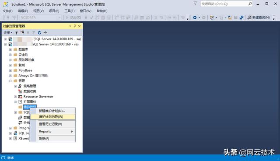Open the 文件(F) menu

click(x=7, y=11)
